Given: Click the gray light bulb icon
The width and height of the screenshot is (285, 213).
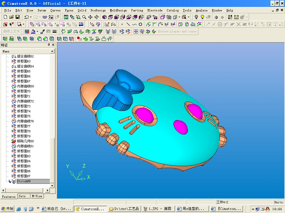Looking at the screenshot, I should 196,17.
